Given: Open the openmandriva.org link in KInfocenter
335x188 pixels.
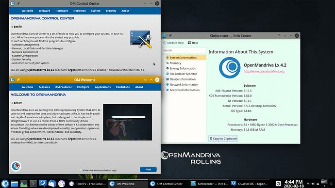Looking at the screenshot, I should [x=264, y=71].
